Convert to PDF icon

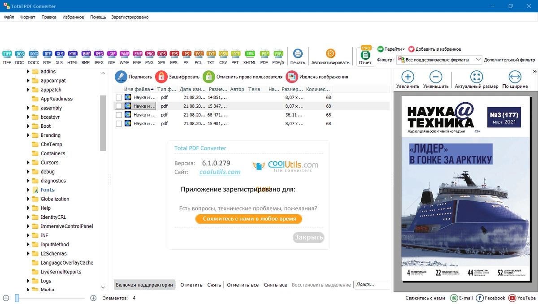point(265,56)
